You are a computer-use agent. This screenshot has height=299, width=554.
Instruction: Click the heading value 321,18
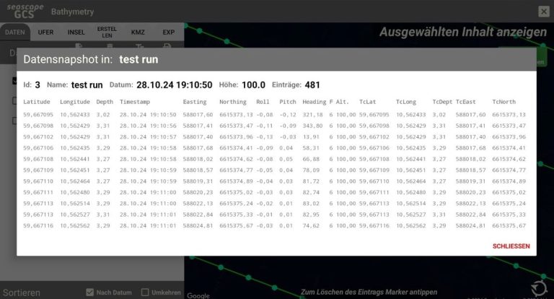pos(312,115)
